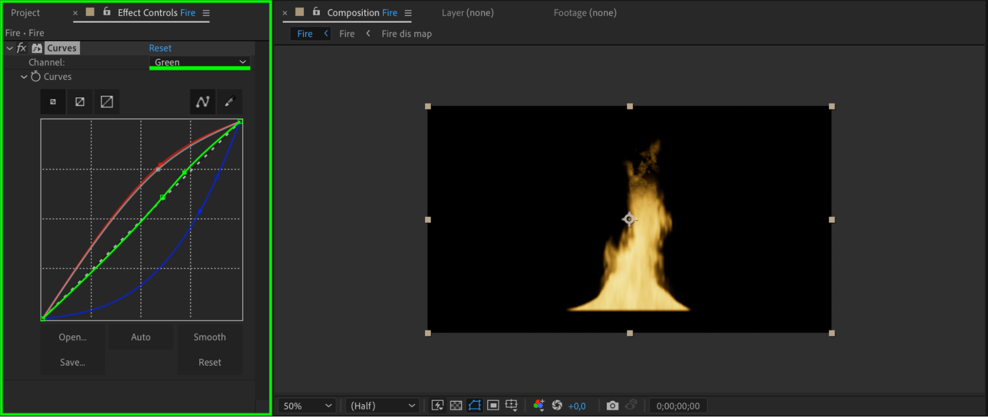Toggle the transparency grid checkerboard button
Viewport: 988px width, 417px height.
tap(456, 406)
